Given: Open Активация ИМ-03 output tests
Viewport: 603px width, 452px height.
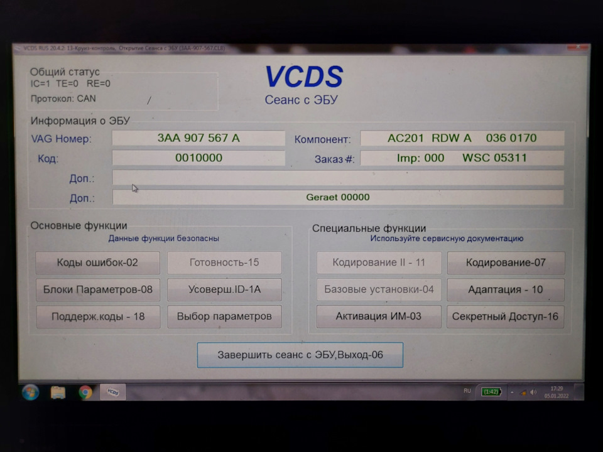Looking at the screenshot, I should click(379, 316).
